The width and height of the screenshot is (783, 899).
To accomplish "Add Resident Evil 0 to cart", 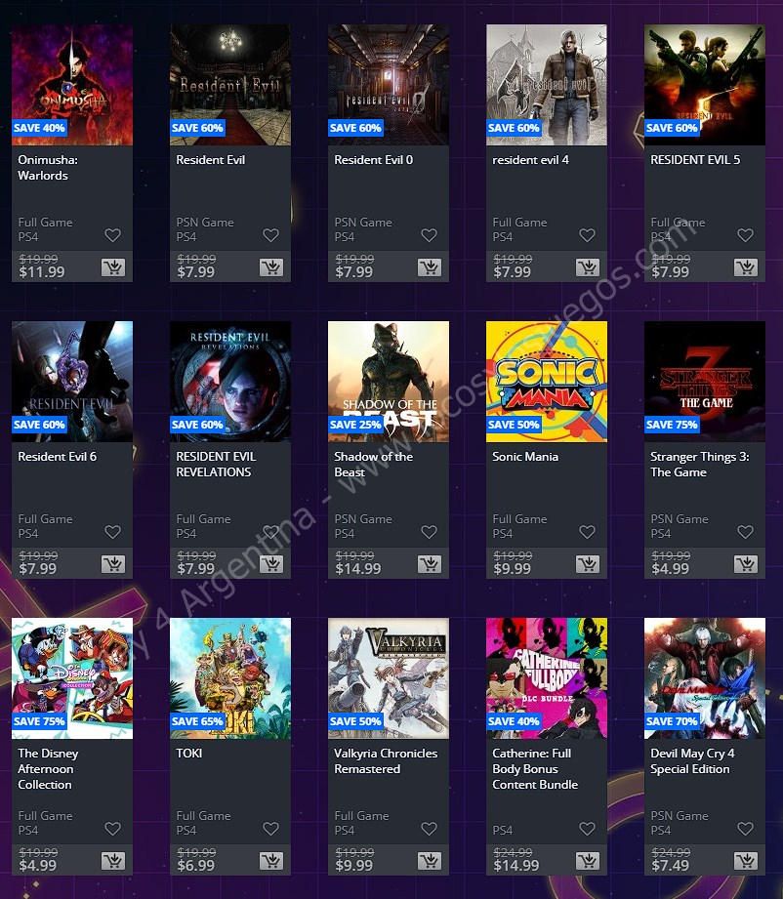I will (429, 267).
